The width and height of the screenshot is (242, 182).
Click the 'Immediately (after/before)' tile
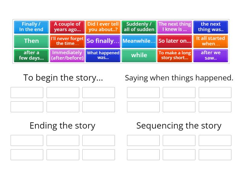pyautogui.click(x=67, y=56)
